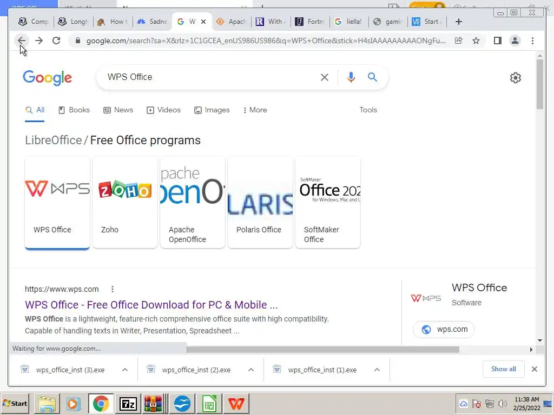554x415 pixels.
Task: Close the active WPS Google tab
Action: click(203, 22)
